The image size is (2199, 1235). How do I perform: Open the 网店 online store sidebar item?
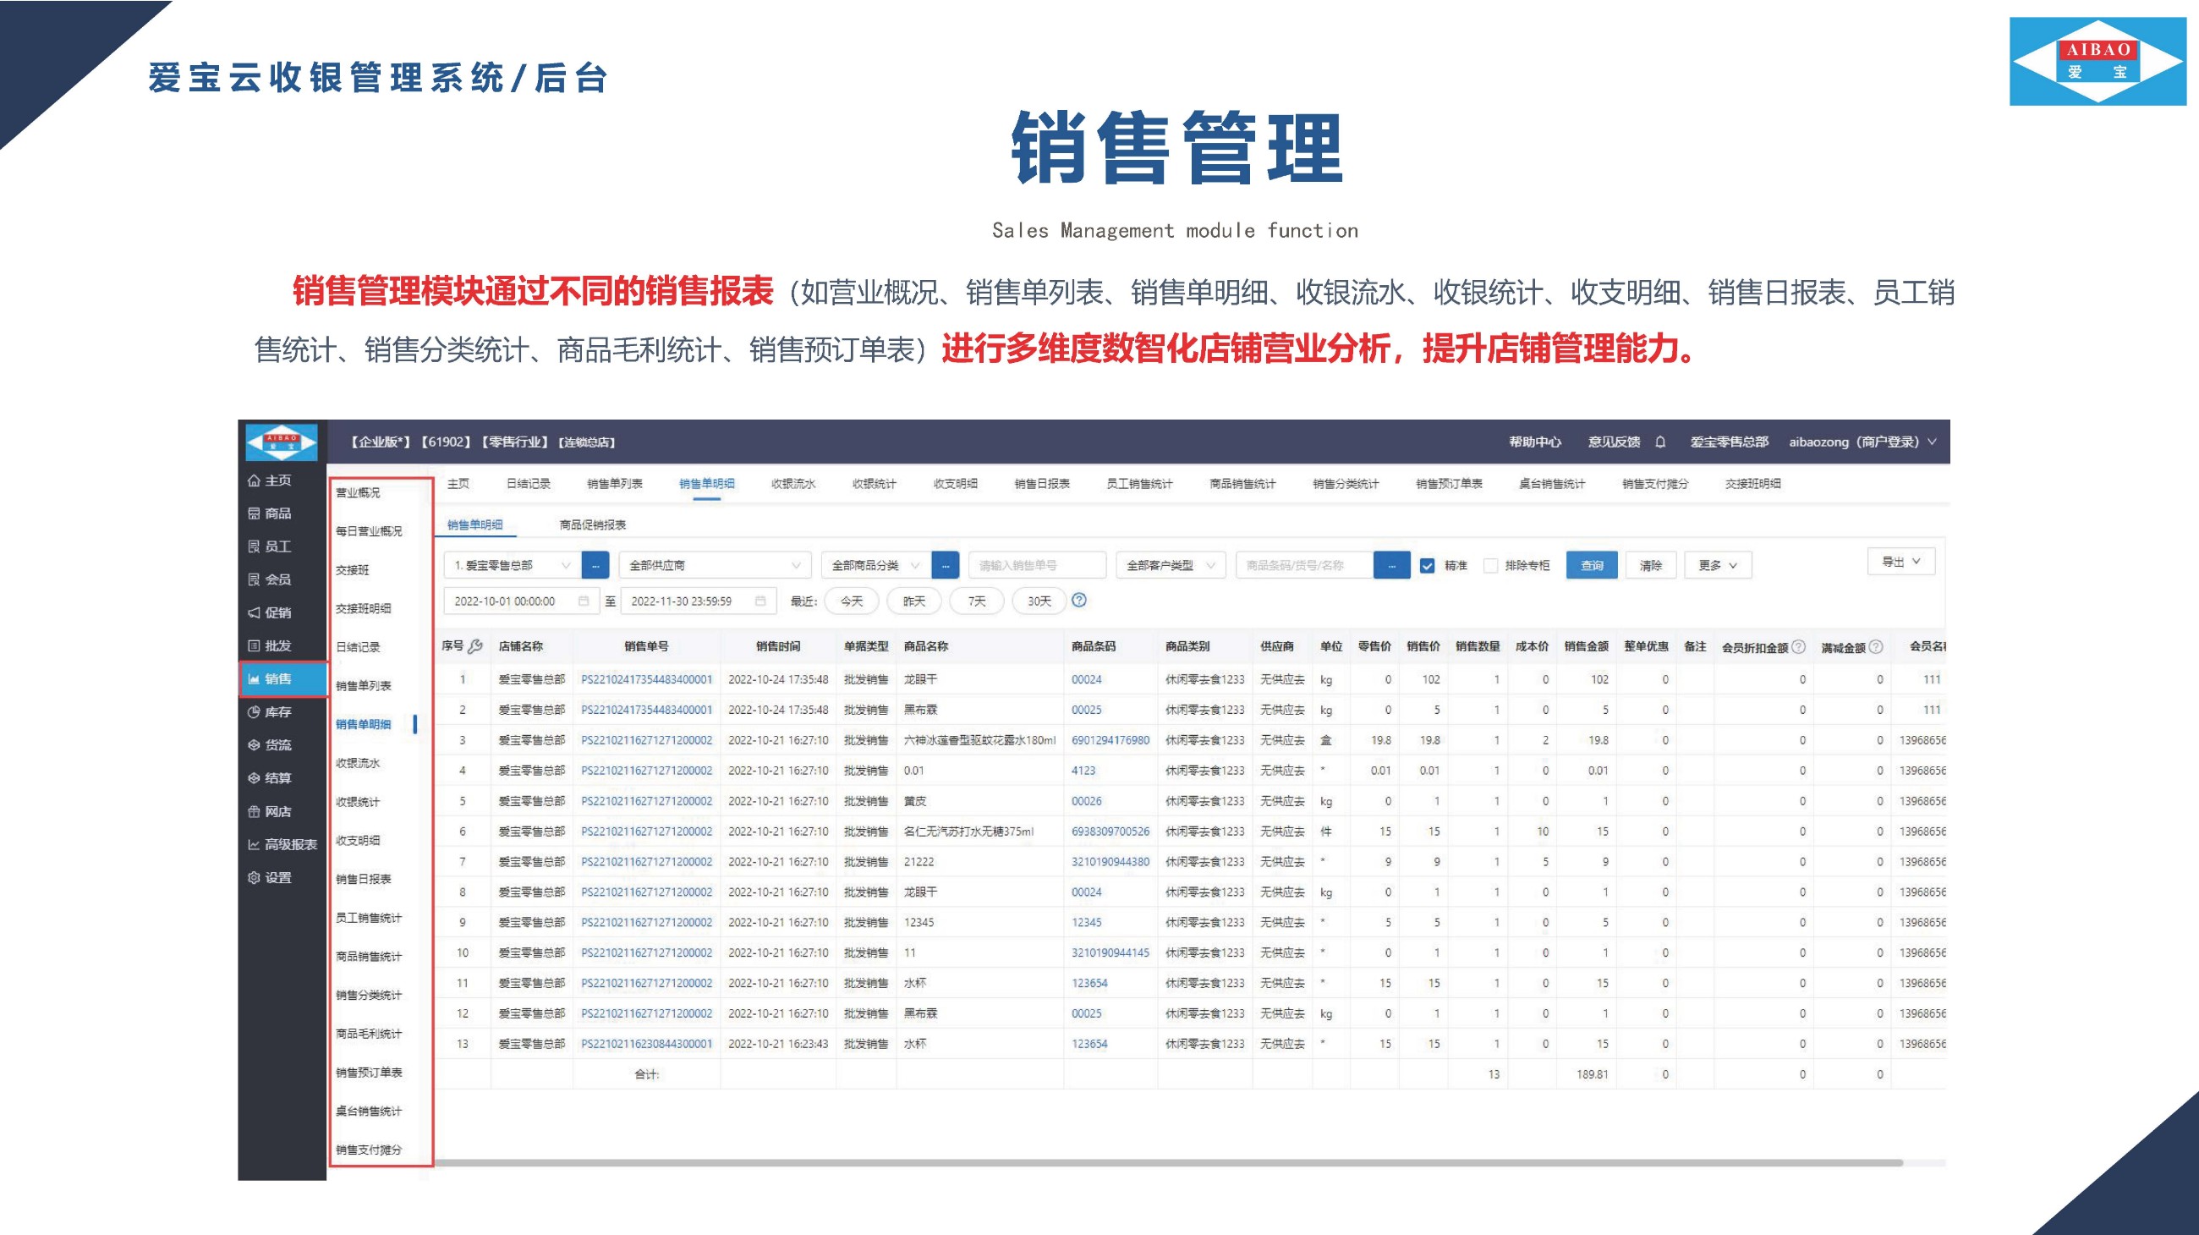coord(270,812)
